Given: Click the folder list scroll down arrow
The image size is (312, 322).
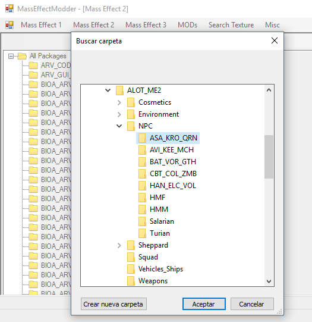Looking at the screenshot, I should (269, 282).
